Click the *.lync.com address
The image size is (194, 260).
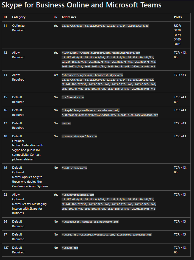70,53
